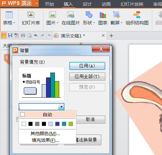Pick the teal color swatch
Screen dimensions: 162x155
point(64,124)
